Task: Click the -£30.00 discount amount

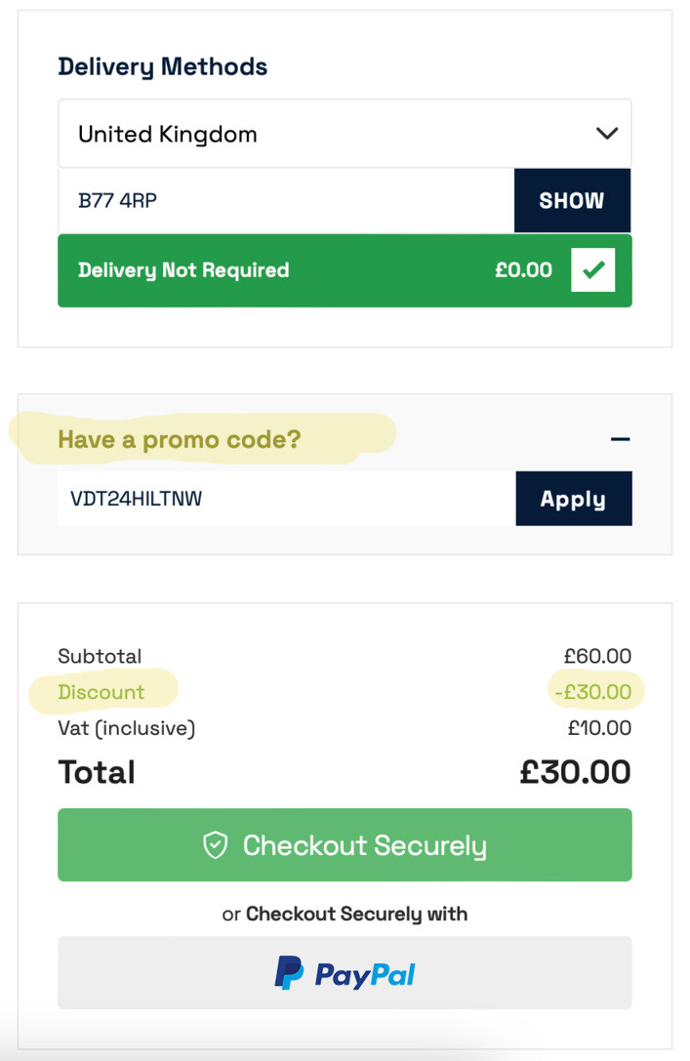Action: click(593, 691)
